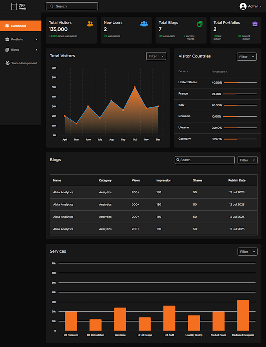Image resolution: width=266 pixels, height=347 pixels.
Task: Open the Total Visitors chart Filter dropdown
Action: coord(156,56)
